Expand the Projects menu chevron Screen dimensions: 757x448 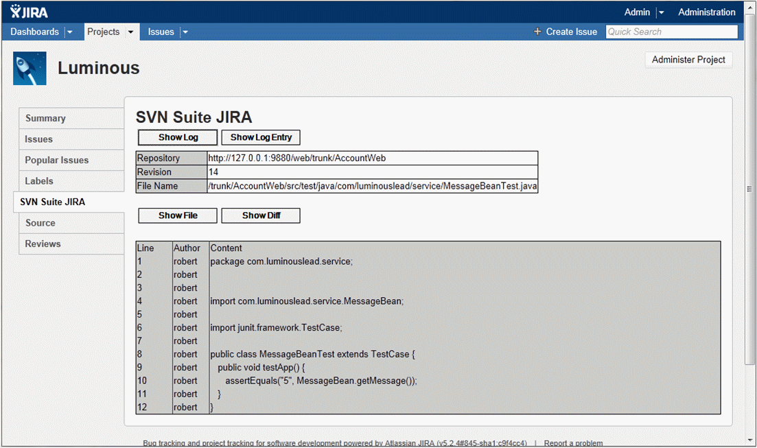click(130, 32)
